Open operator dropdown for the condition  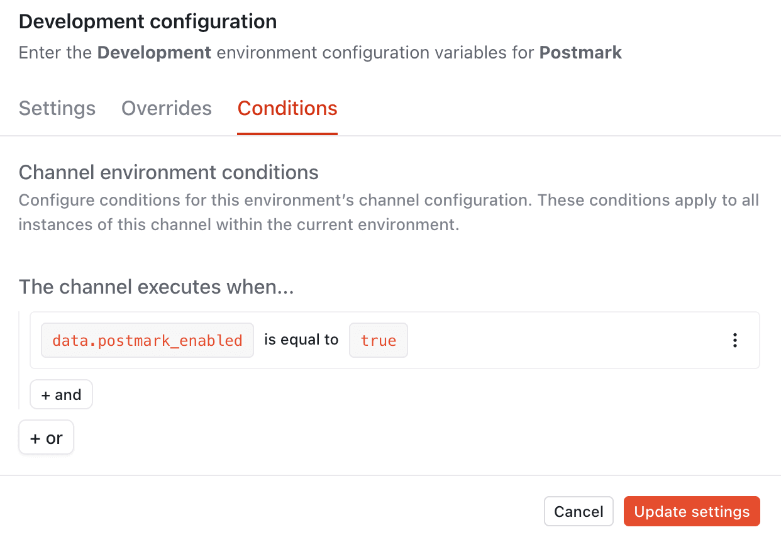click(301, 340)
